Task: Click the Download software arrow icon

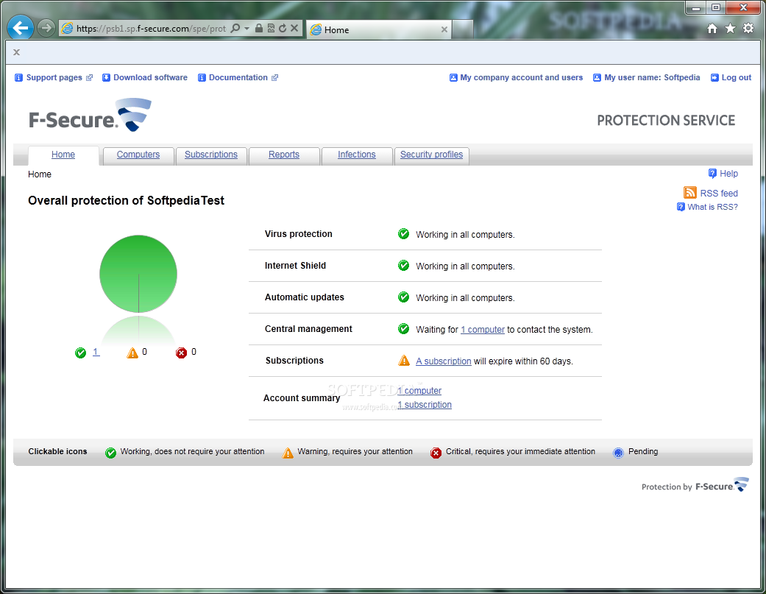Action: [x=106, y=78]
